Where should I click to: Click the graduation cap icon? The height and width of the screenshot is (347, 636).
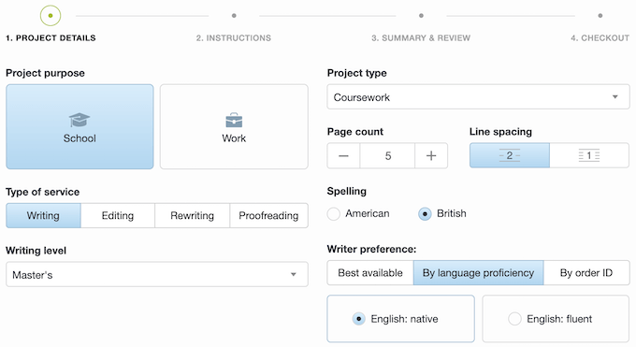pos(79,120)
